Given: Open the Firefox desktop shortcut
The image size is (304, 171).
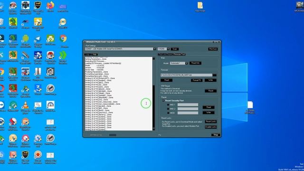Looking at the screenshot, I should point(50,6).
